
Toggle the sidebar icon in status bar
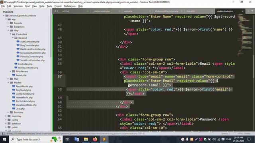click(x=3, y=133)
